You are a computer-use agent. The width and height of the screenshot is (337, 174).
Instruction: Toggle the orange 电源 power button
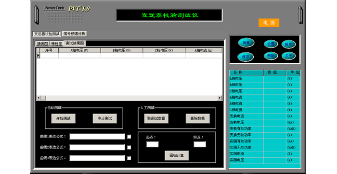269,23
